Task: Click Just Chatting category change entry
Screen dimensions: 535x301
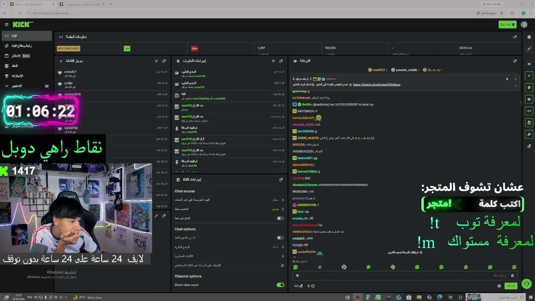Action: point(229,96)
